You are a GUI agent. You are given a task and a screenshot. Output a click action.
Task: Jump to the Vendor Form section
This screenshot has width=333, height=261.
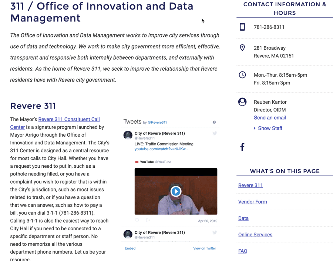click(253, 202)
